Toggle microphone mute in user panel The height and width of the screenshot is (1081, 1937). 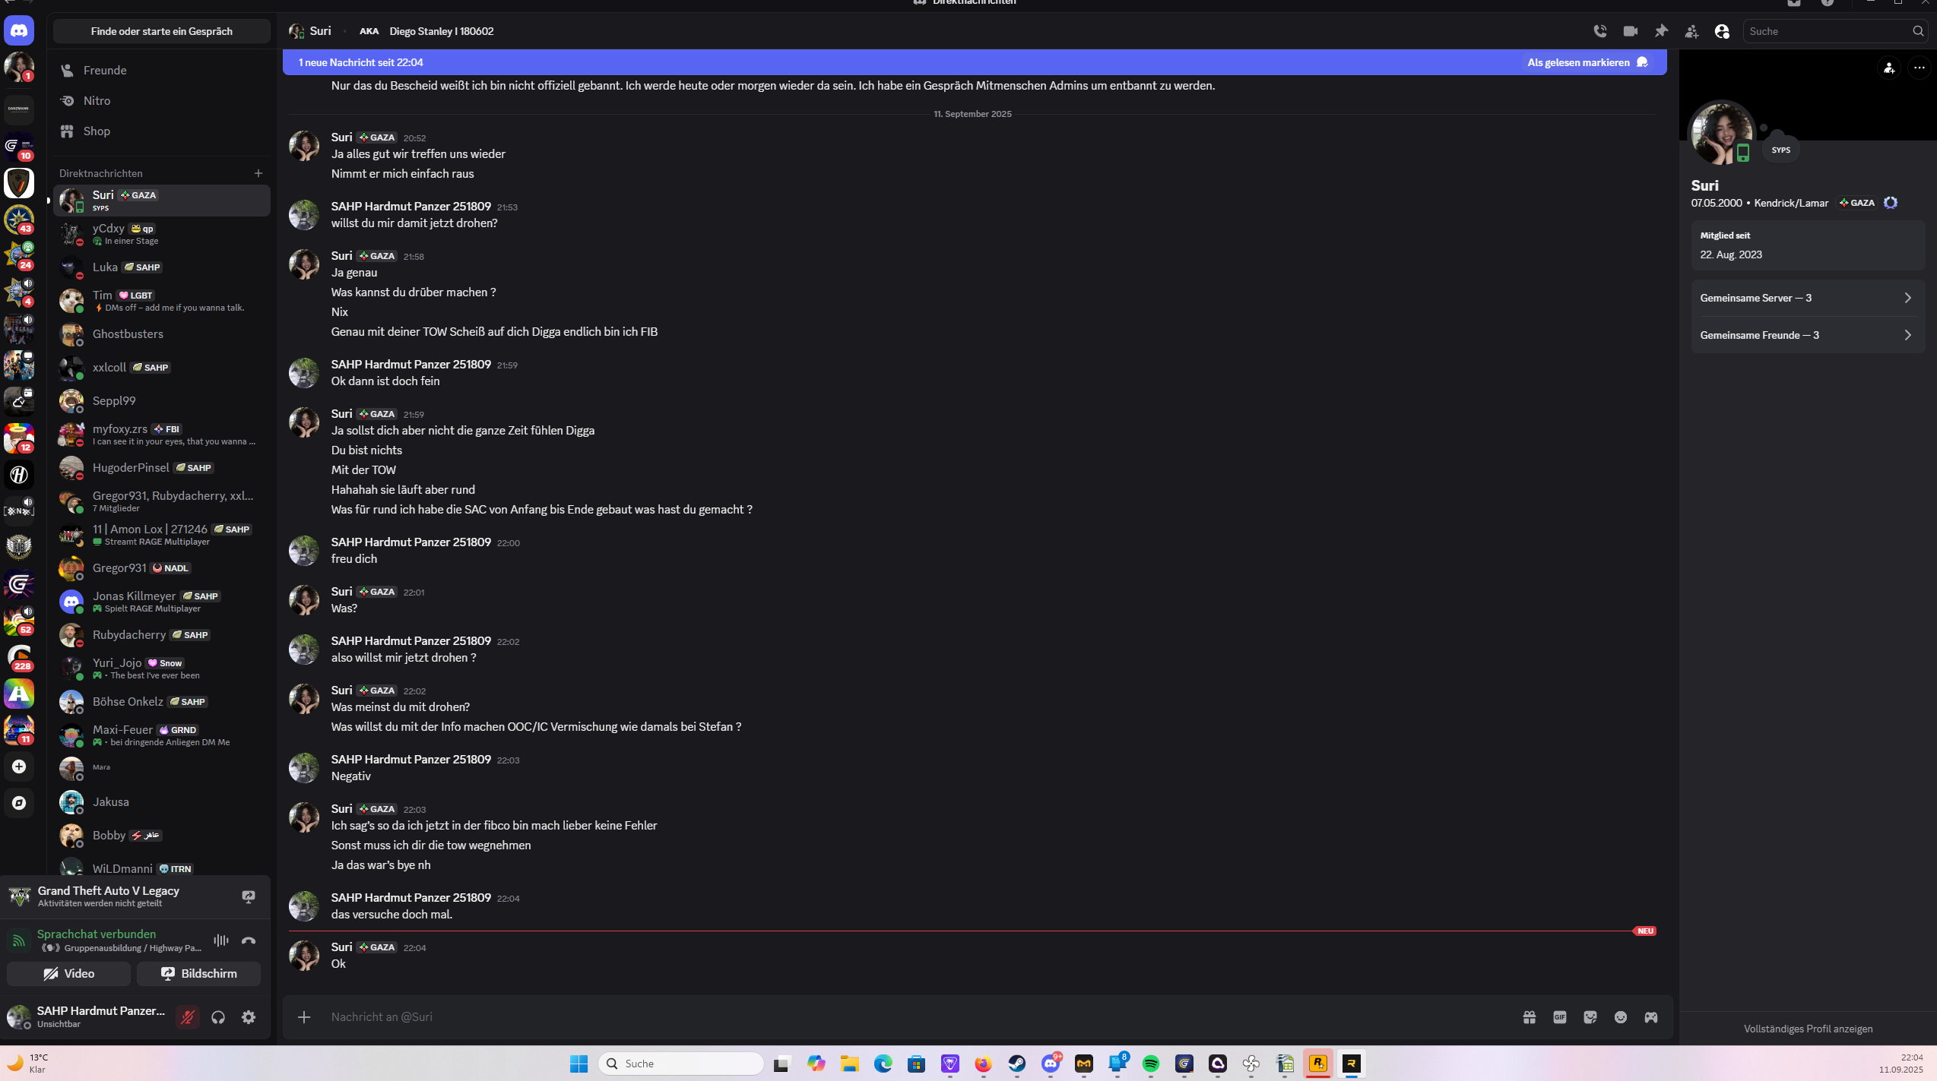click(188, 1017)
